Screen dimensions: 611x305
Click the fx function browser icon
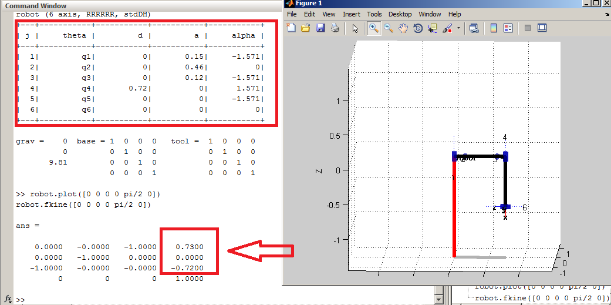point(8,299)
